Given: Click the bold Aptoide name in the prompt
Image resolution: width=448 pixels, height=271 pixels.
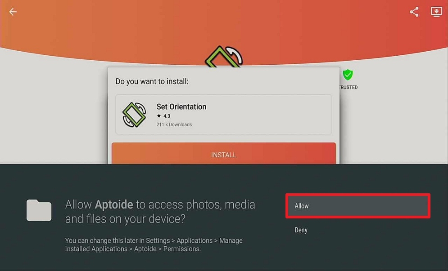Looking at the screenshot, I should pos(114,204).
